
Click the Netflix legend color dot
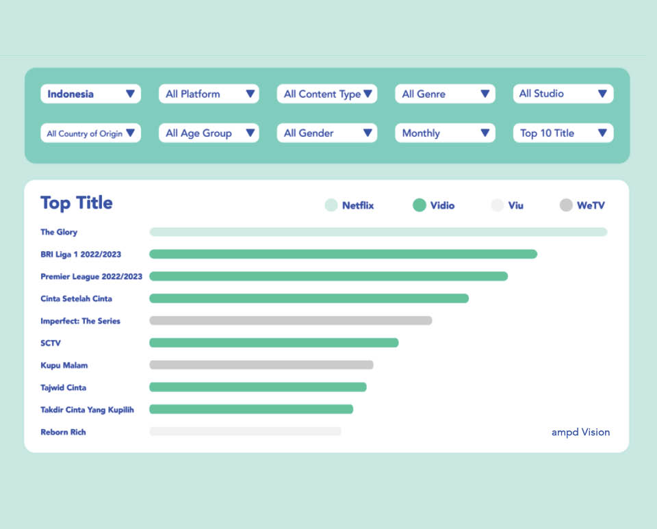[331, 205]
